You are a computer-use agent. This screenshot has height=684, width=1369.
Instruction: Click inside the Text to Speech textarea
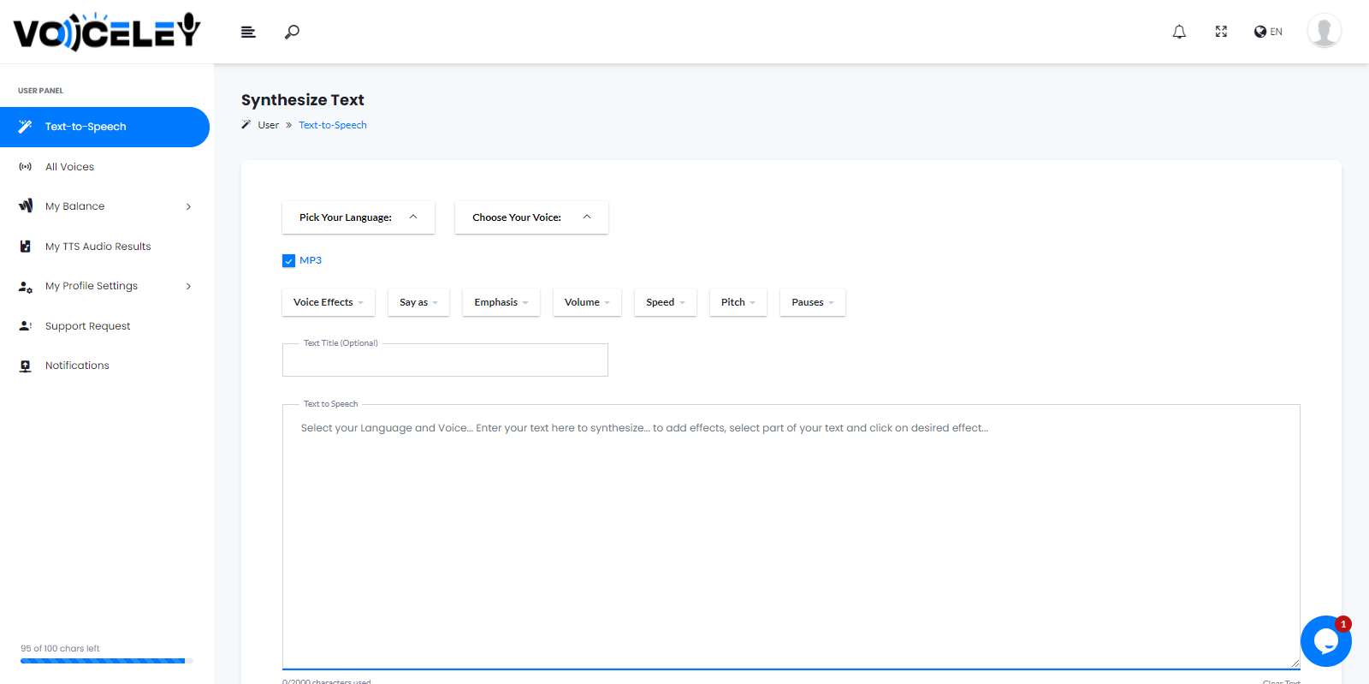(x=791, y=537)
